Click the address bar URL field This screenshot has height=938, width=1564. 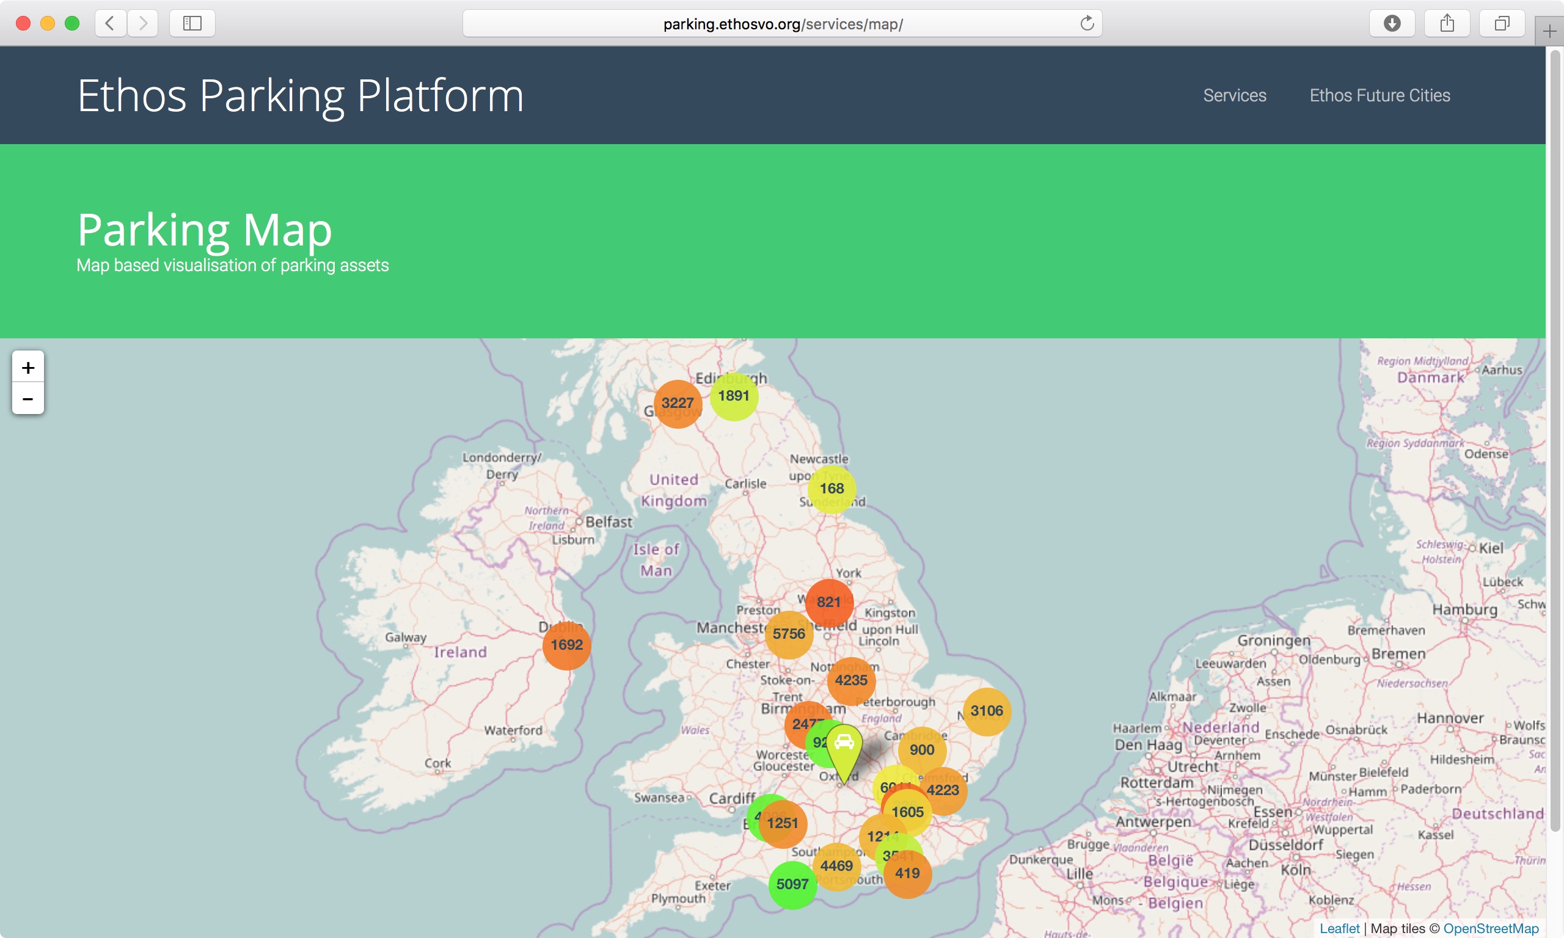click(782, 24)
